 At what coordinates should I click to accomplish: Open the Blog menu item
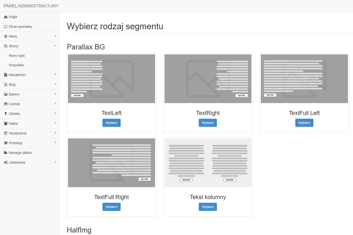12,85
